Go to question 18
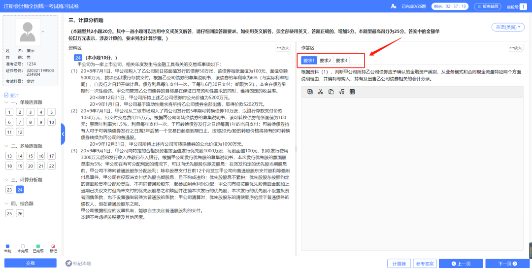Screen dimensions: 532x270 (x=9, y=166)
